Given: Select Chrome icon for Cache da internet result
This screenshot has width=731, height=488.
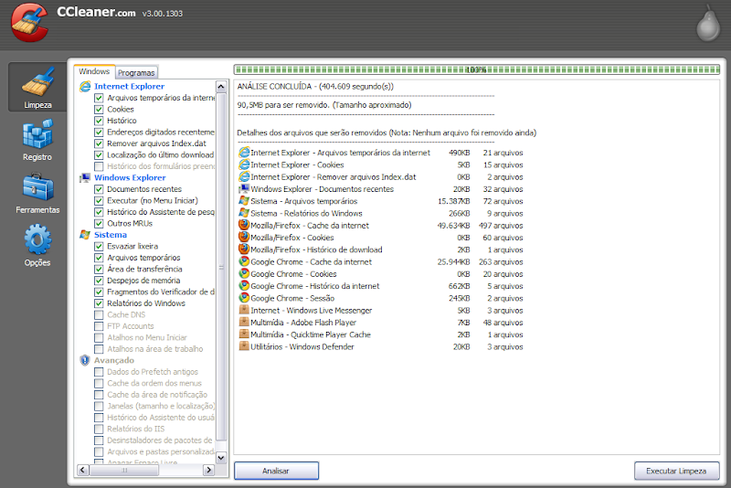Looking at the screenshot, I should [x=244, y=261].
